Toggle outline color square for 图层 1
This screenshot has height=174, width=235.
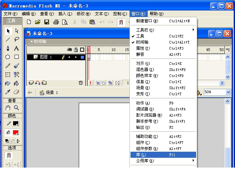point(82,57)
